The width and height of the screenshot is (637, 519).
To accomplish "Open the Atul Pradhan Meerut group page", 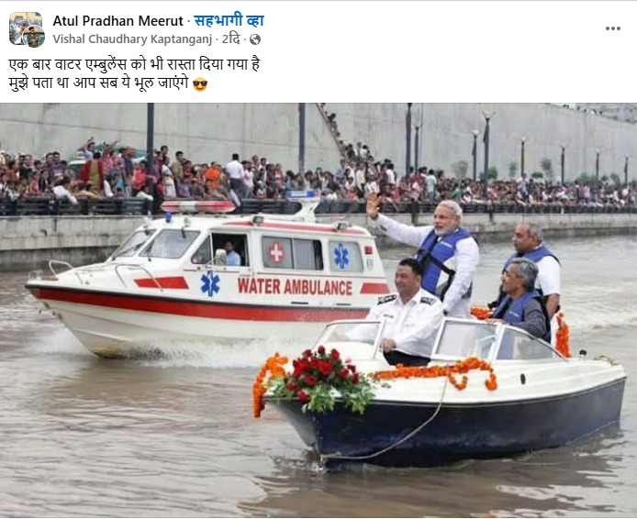I will pyautogui.click(x=117, y=21).
